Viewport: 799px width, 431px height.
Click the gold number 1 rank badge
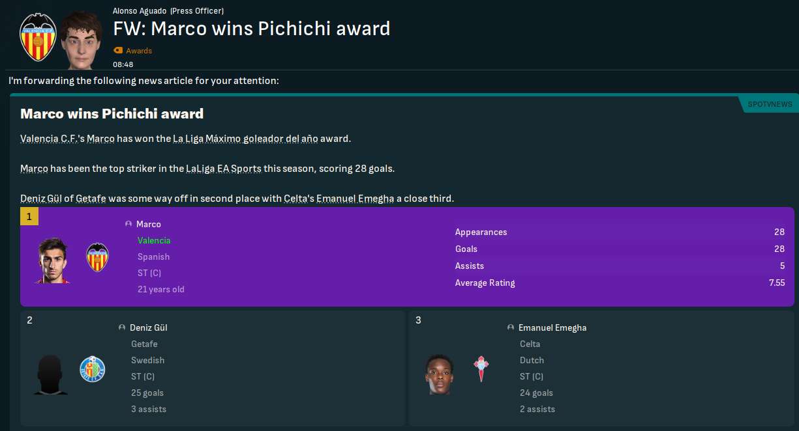[29, 216]
